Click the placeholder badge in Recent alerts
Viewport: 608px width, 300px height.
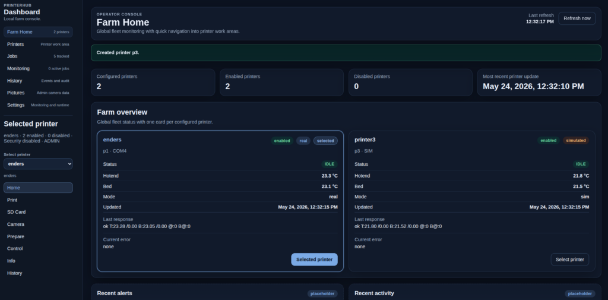(x=322, y=294)
